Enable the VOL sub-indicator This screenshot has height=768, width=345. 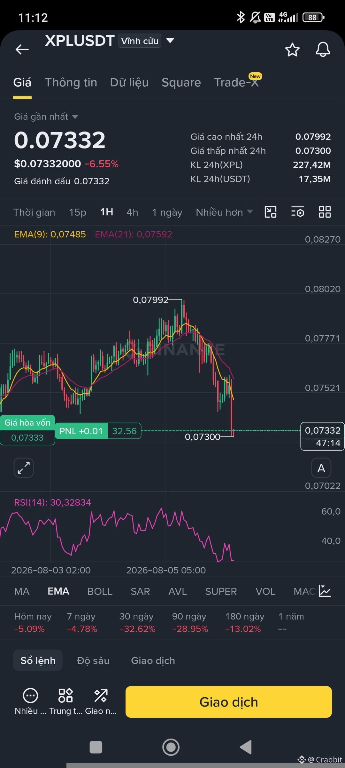265,591
